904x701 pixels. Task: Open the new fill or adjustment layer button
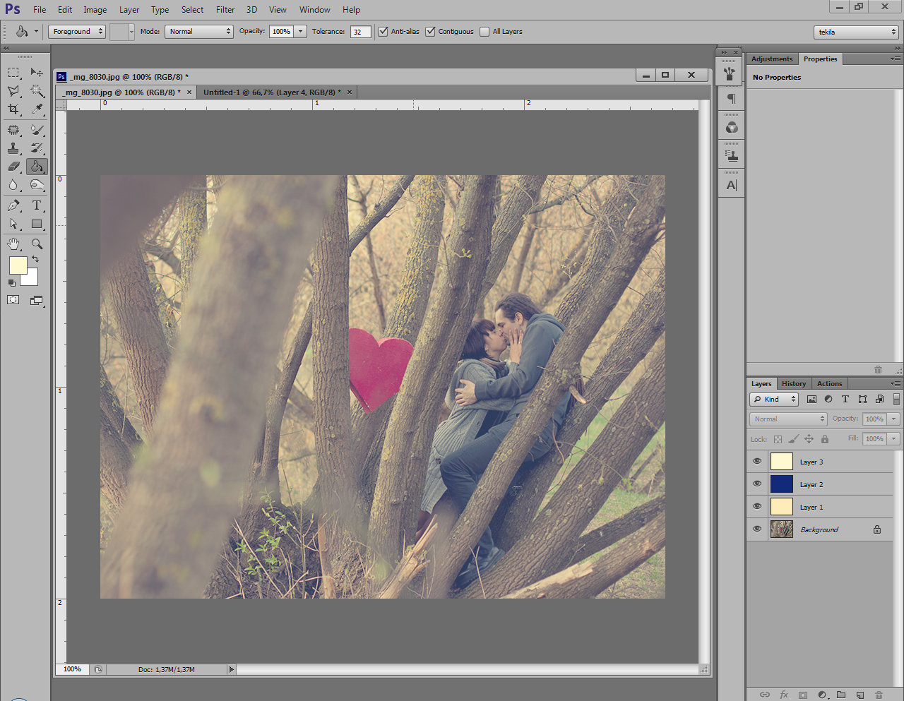point(822,695)
